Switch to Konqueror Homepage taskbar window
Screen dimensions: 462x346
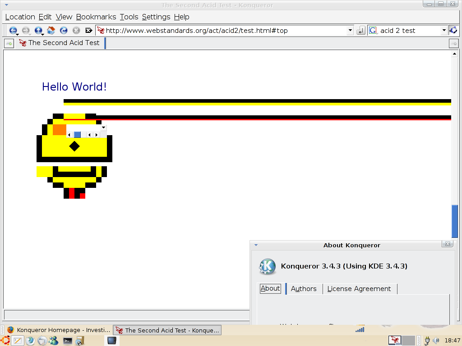59,330
